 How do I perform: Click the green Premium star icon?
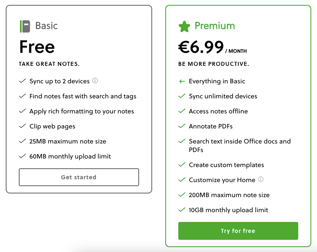tap(184, 26)
